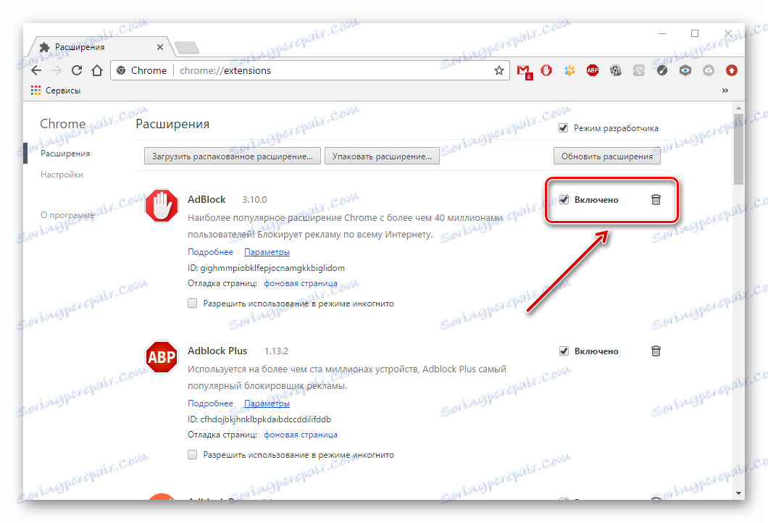Click the cloud download SaveFrom icon
768x523 pixels.
click(x=708, y=70)
